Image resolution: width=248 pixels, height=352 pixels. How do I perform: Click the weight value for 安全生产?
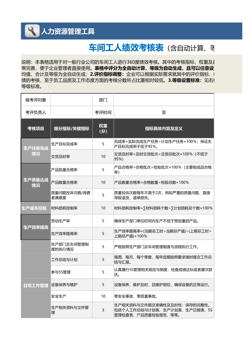tap(103, 296)
